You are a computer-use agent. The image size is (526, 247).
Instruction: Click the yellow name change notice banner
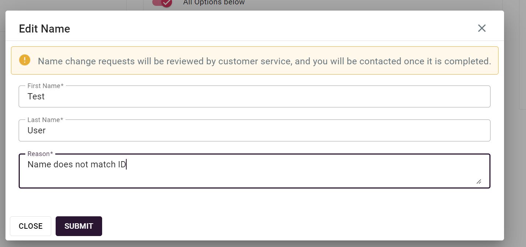click(x=254, y=61)
